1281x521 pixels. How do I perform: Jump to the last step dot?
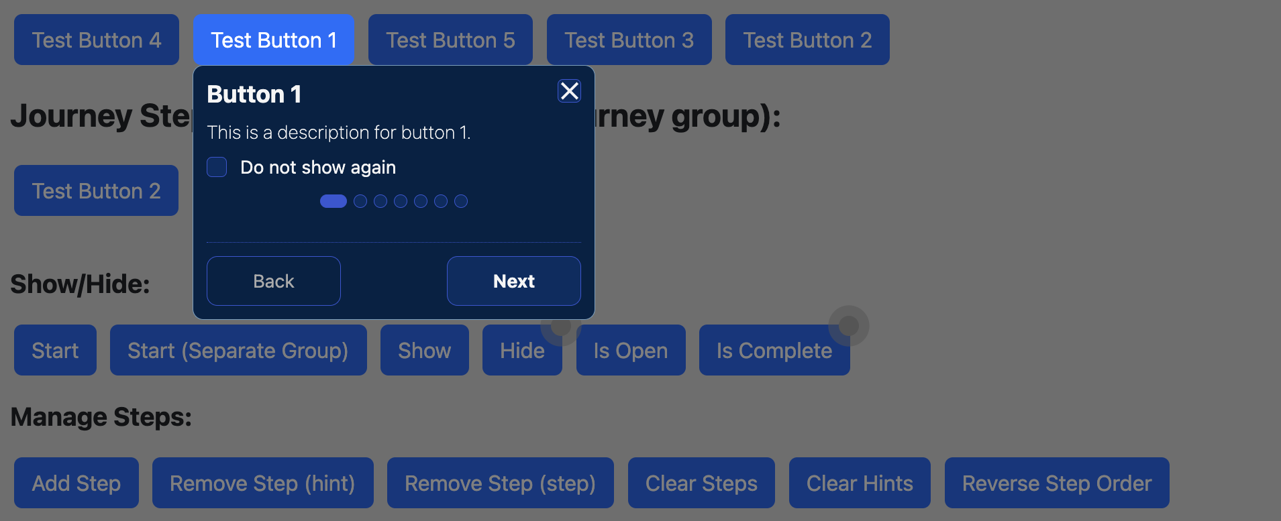tap(461, 201)
